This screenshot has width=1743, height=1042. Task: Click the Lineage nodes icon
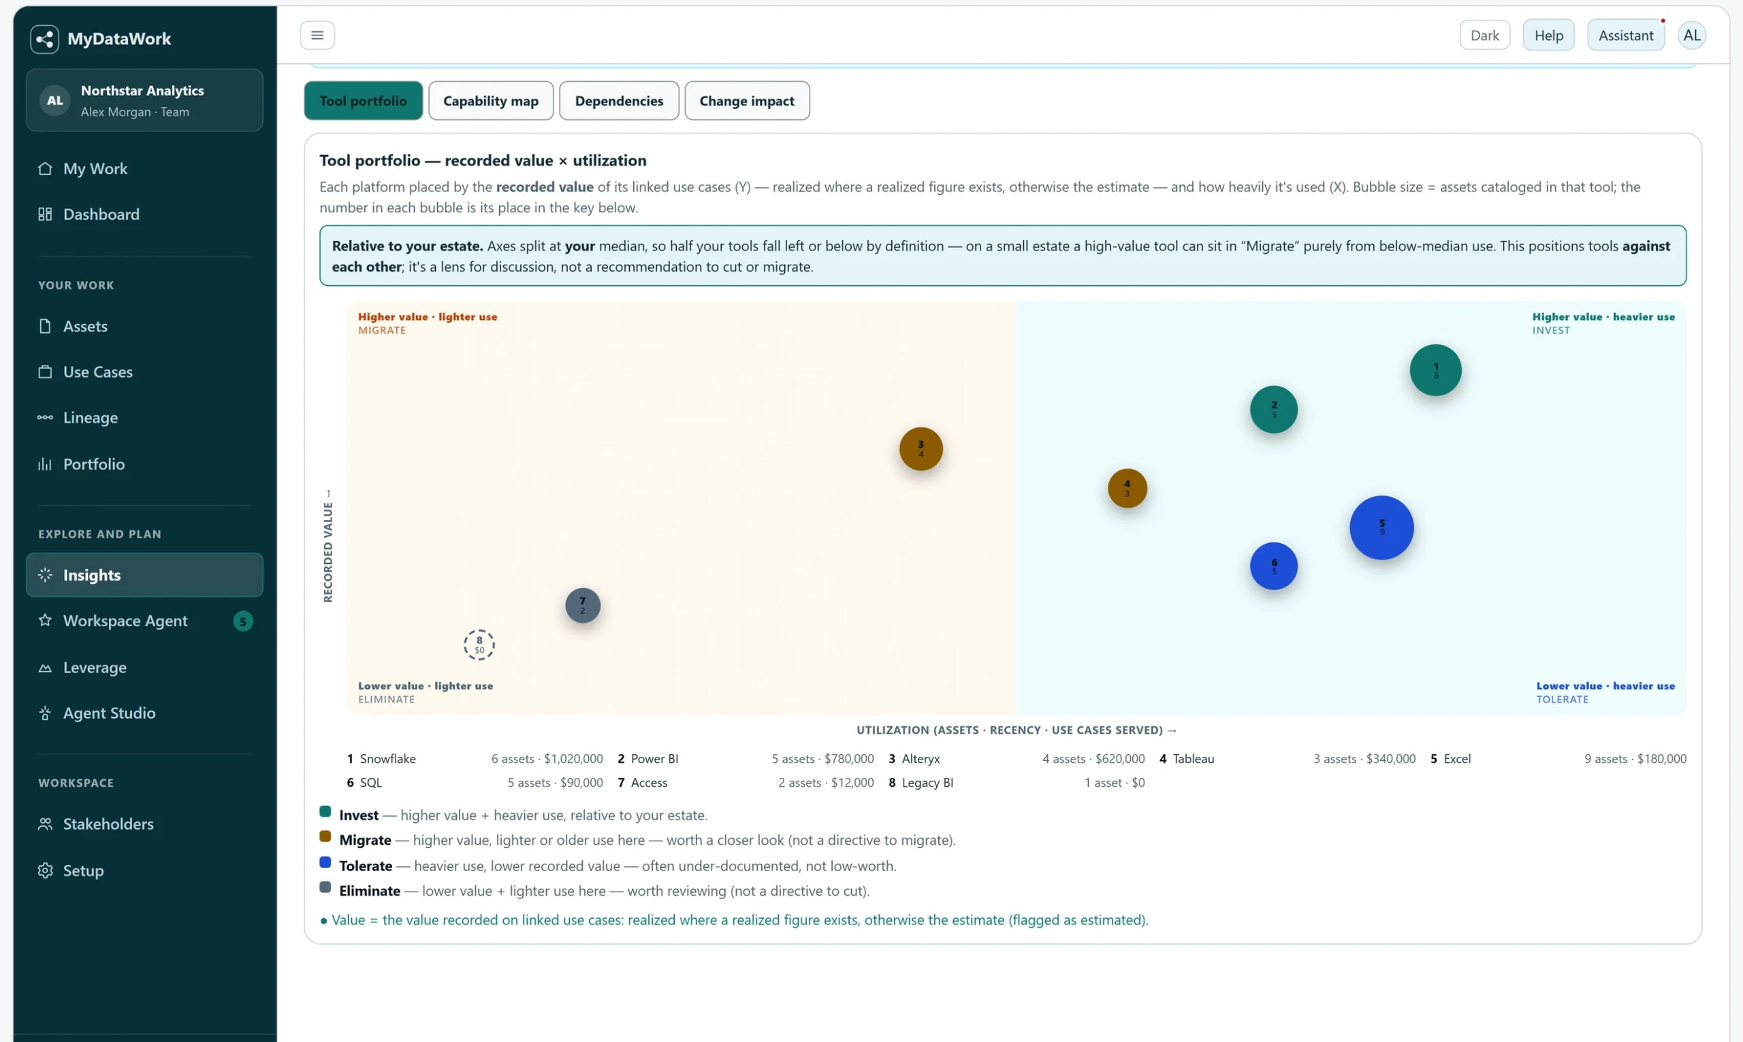point(45,418)
